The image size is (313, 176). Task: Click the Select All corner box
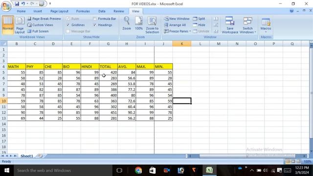coord(4,44)
